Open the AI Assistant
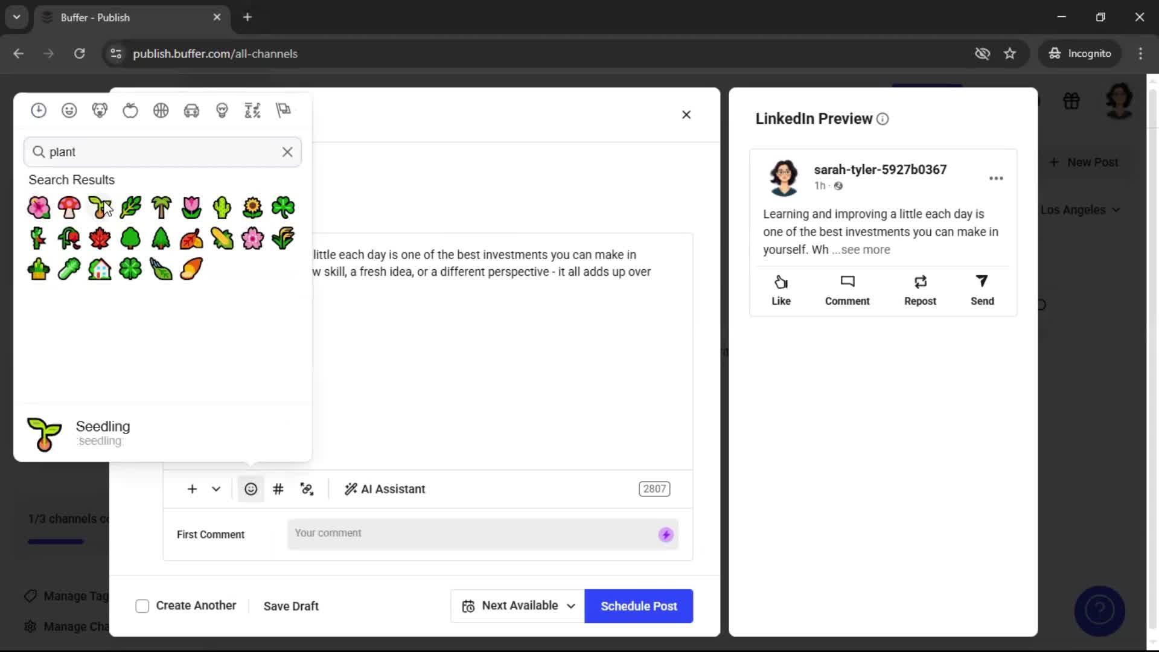This screenshot has width=1159, height=652. 385,489
